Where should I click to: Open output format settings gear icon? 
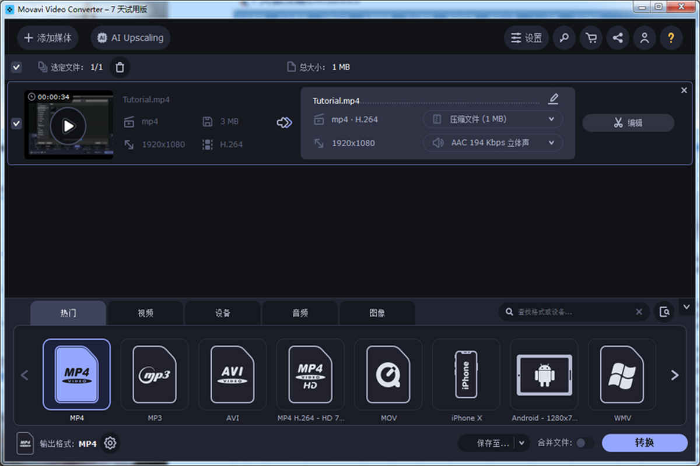pyautogui.click(x=110, y=443)
